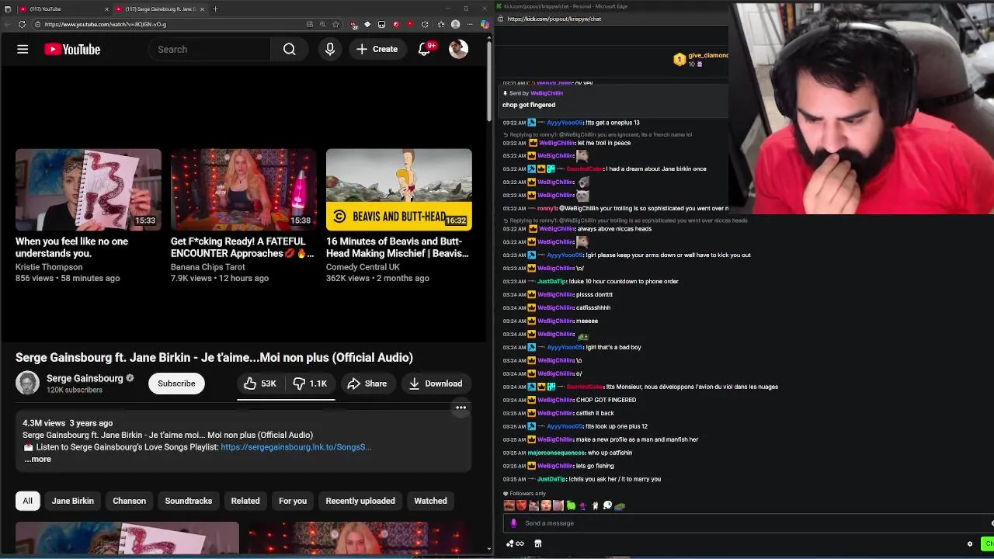994x559 pixels.
Task: Click the Kristie Thompson channel name
Action: coord(49,267)
